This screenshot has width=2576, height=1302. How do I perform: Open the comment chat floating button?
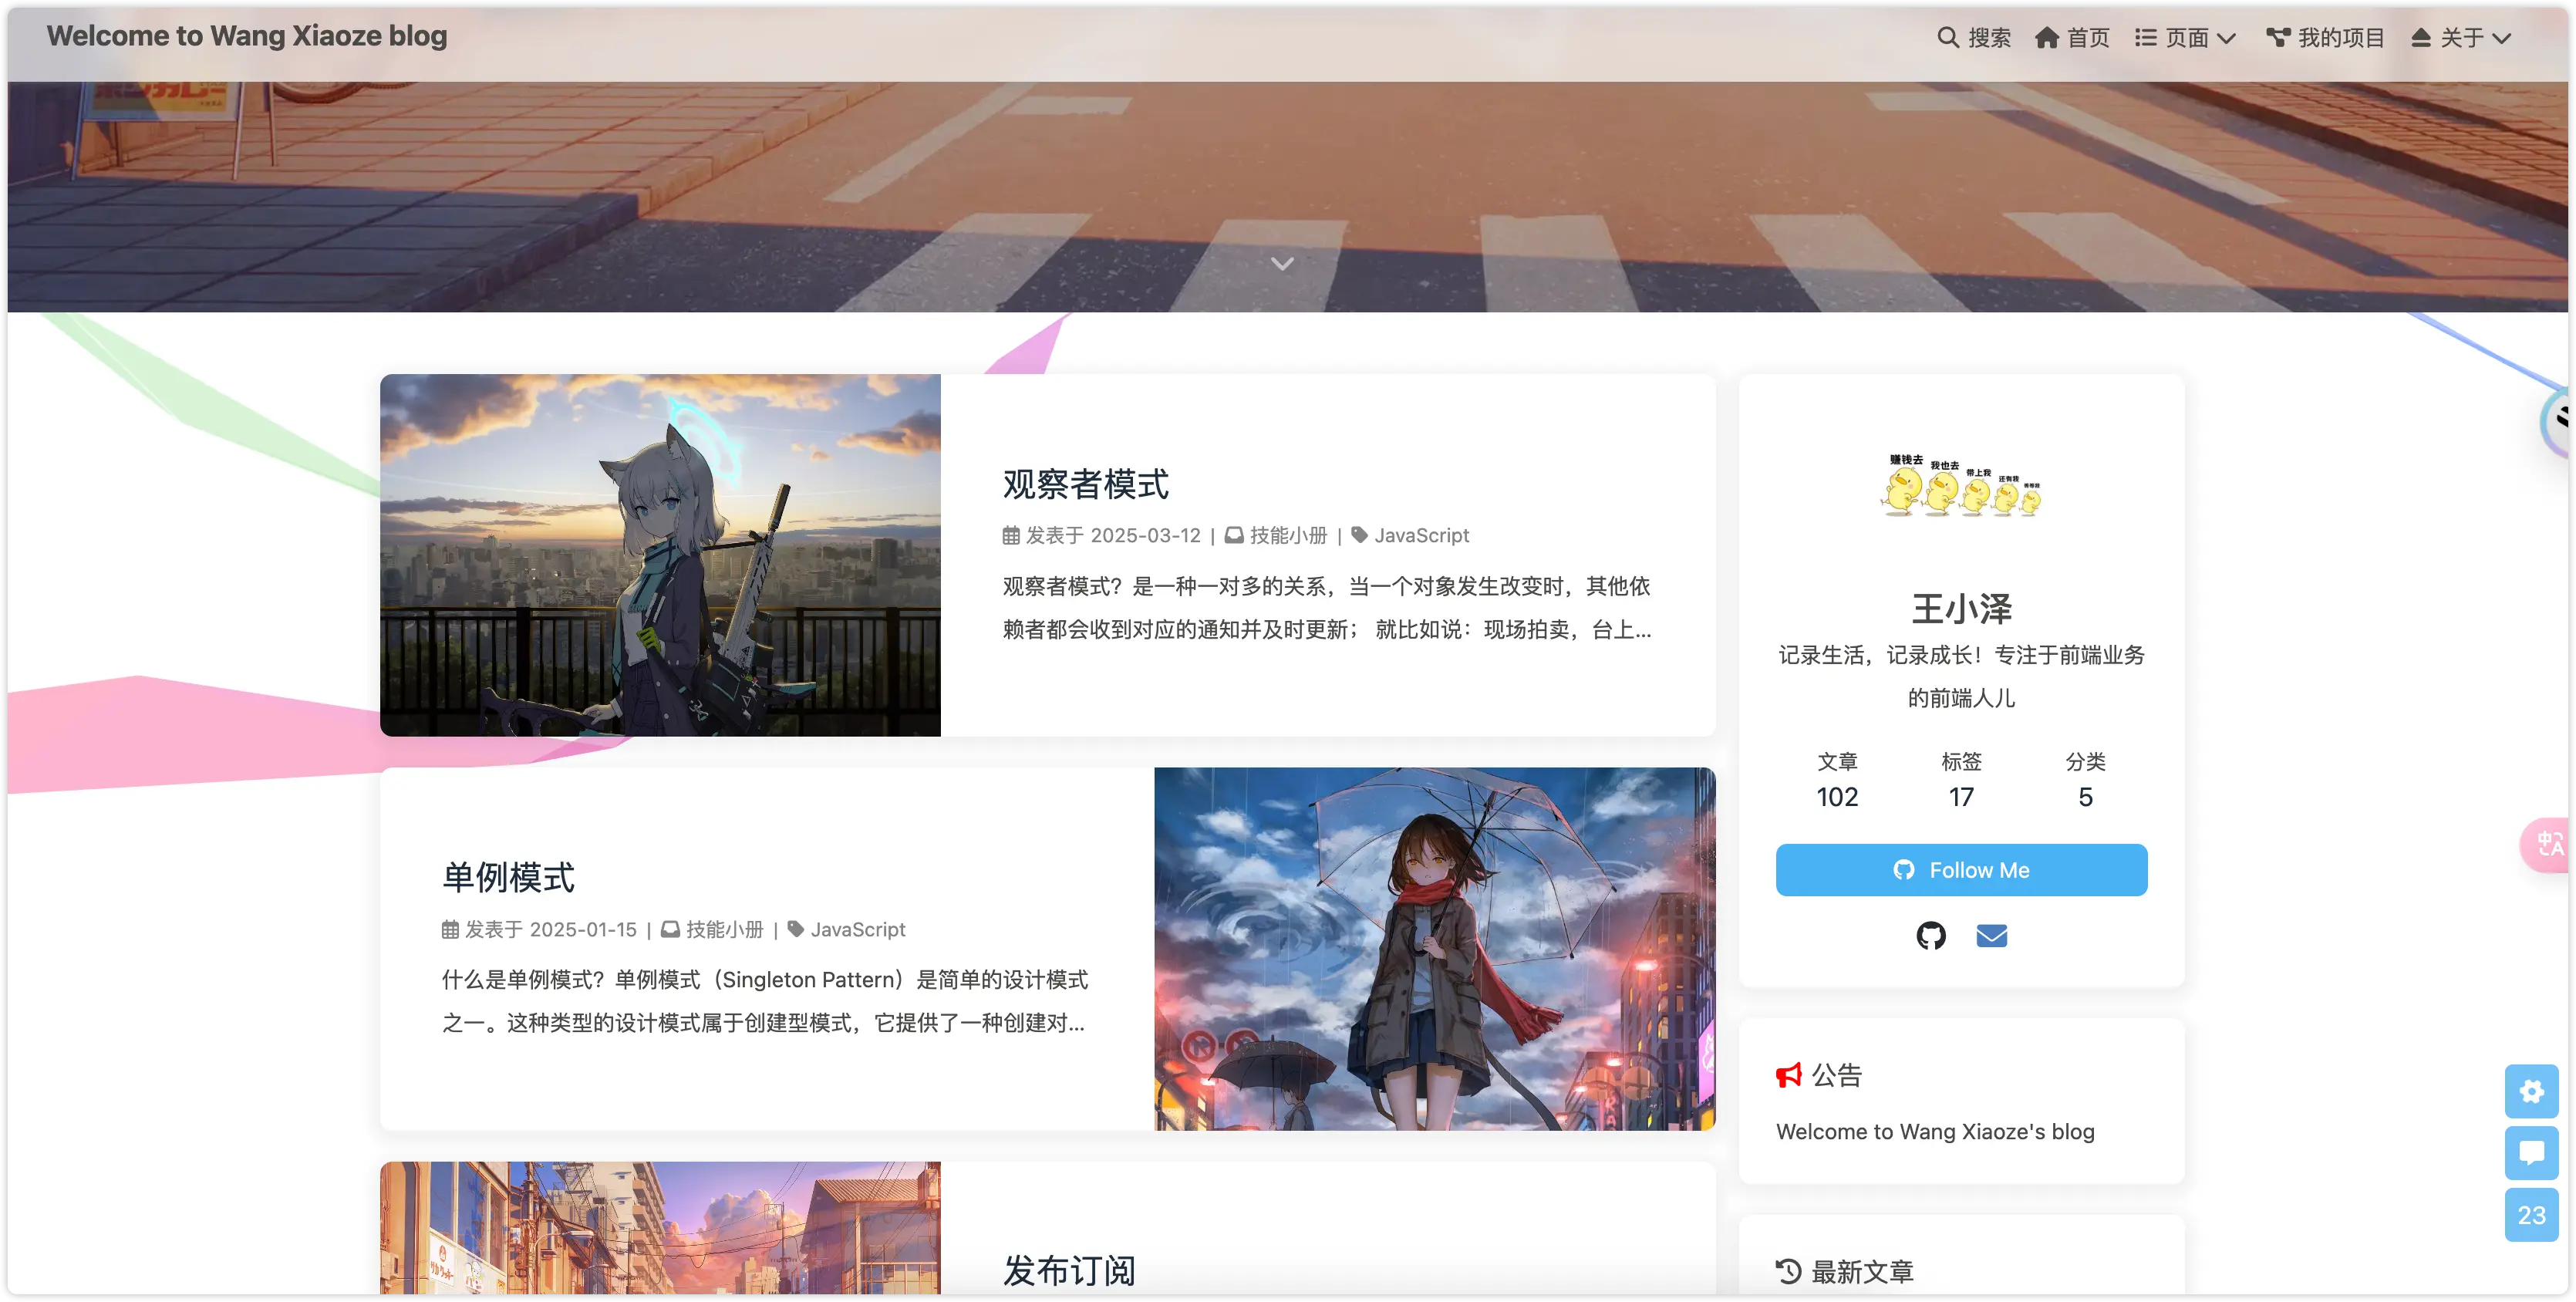pyautogui.click(x=2531, y=1153)
